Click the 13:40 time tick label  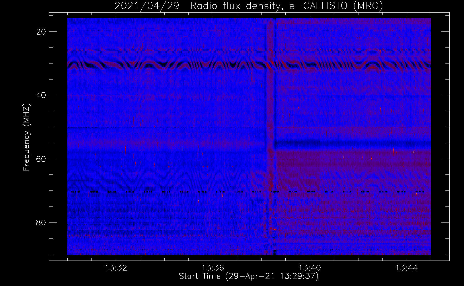(310, 268)
